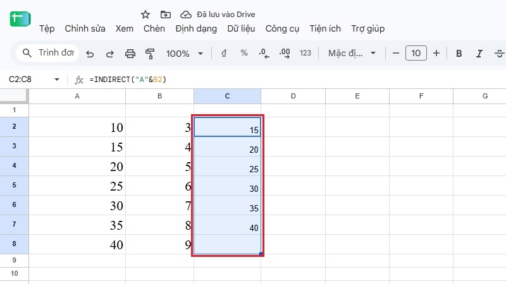Image resolution: width=506 pixels, height=284 pixels.
Task: Decrease font size minus button
Action: pyautogui.click(x=396, y=53)
